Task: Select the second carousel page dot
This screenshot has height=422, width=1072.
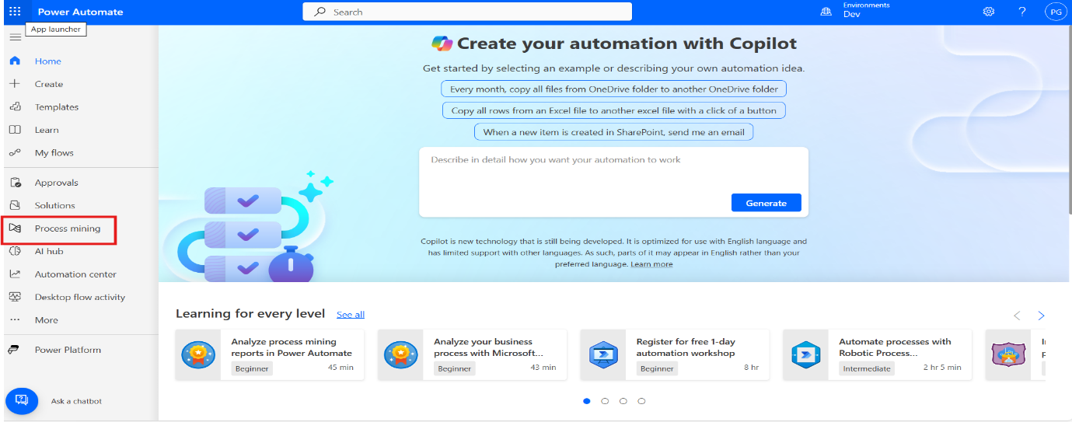Action: coord(605,401)
